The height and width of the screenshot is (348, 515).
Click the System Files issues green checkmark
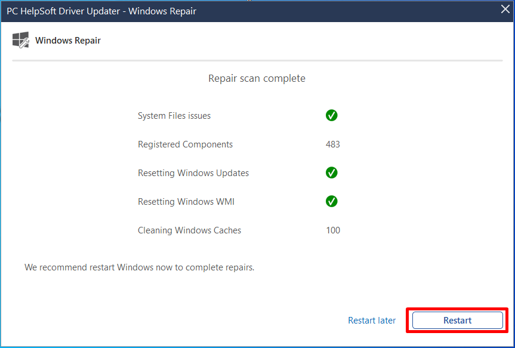(x=331, y=115)
